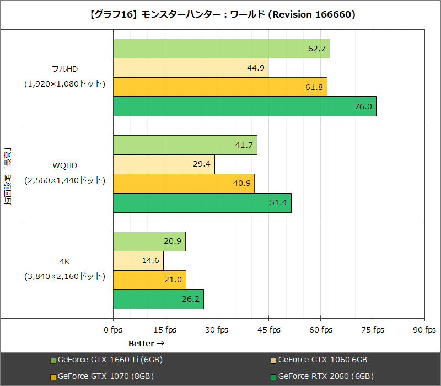441x386 pixels.
Task: Click the WQHD bar showing 29.4
Action: (x=164, y=164)
